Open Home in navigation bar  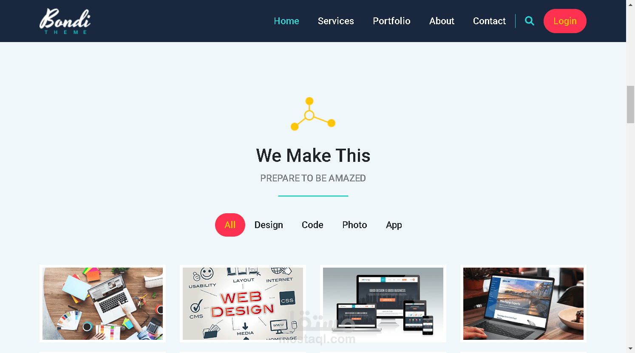[x=286, y=21]
